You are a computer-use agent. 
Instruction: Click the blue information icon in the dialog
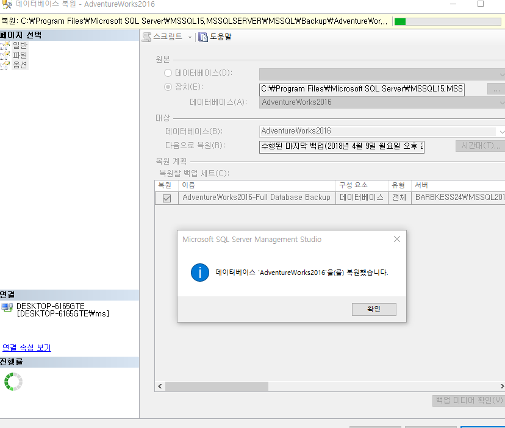pos(200,273)
